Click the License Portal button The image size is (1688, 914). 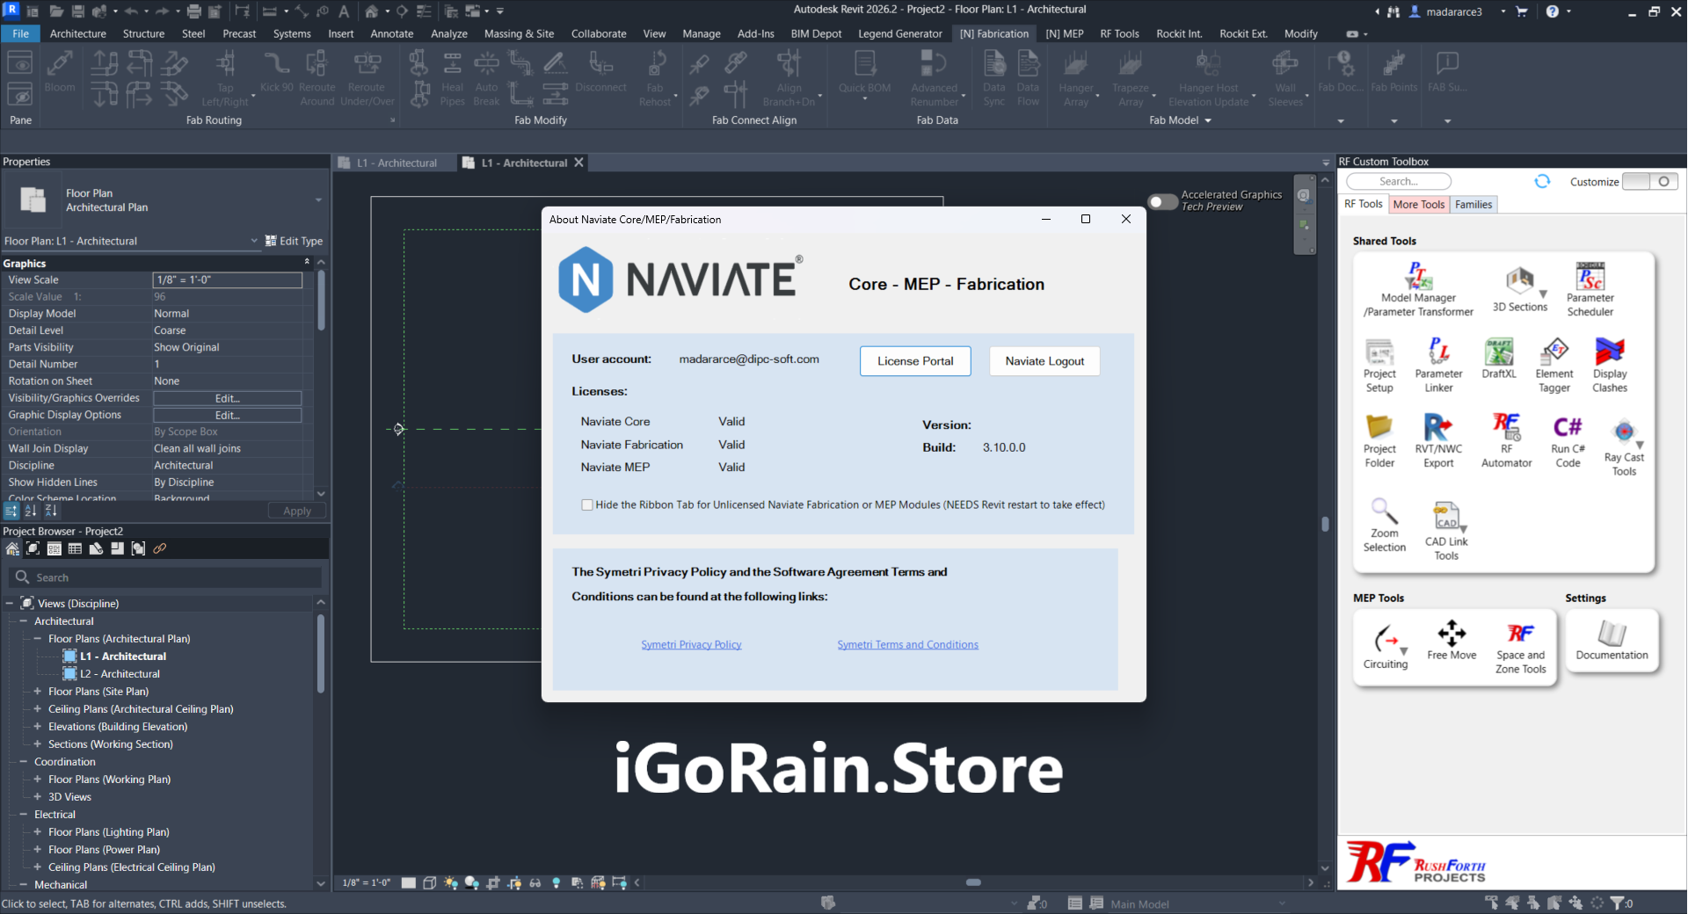pyautogui.click(x=914, y=361)
